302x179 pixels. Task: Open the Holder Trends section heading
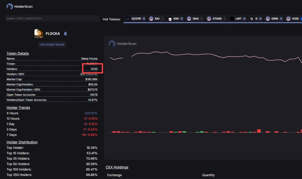pyautogui.click(x=18, y=108)
